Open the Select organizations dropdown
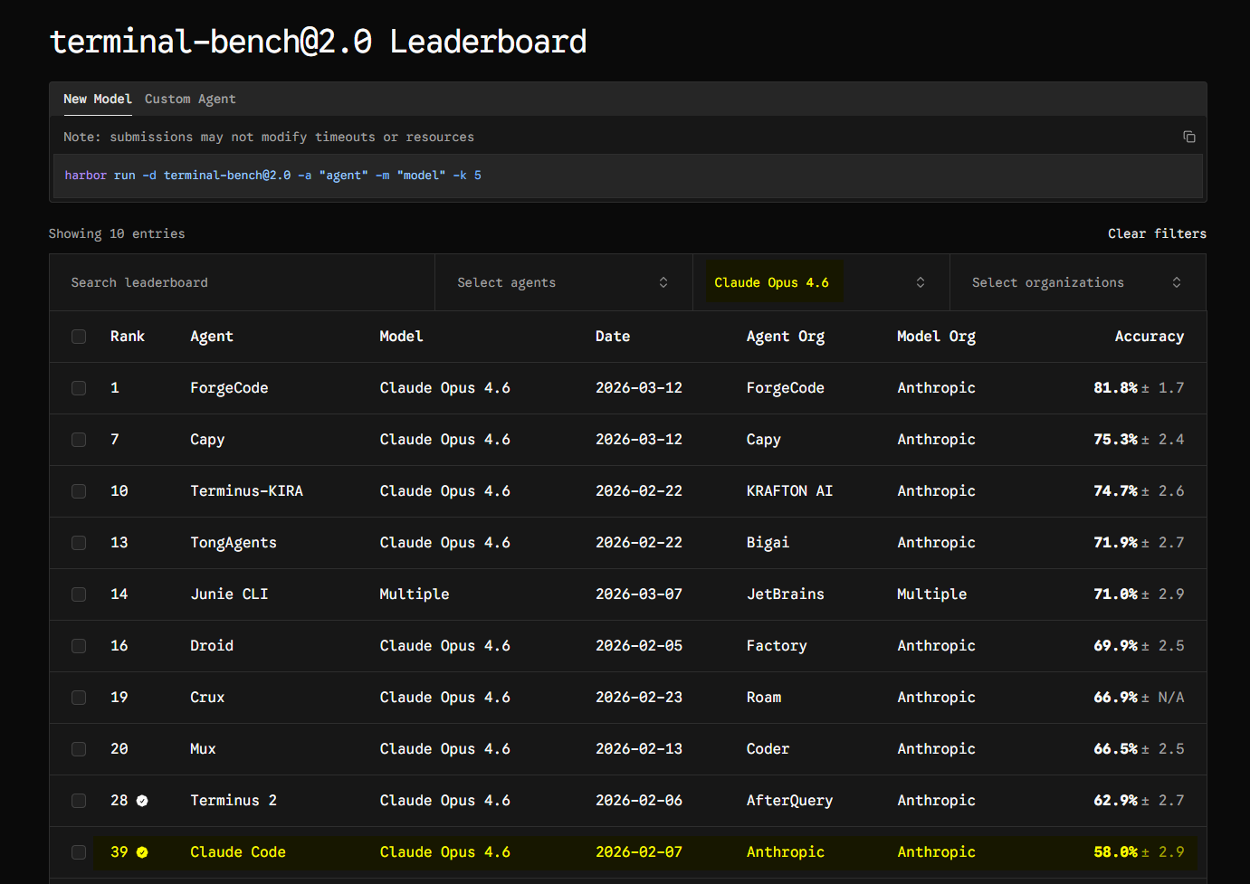Screen dimensions: 1250x884 (x=1077, y=282)
